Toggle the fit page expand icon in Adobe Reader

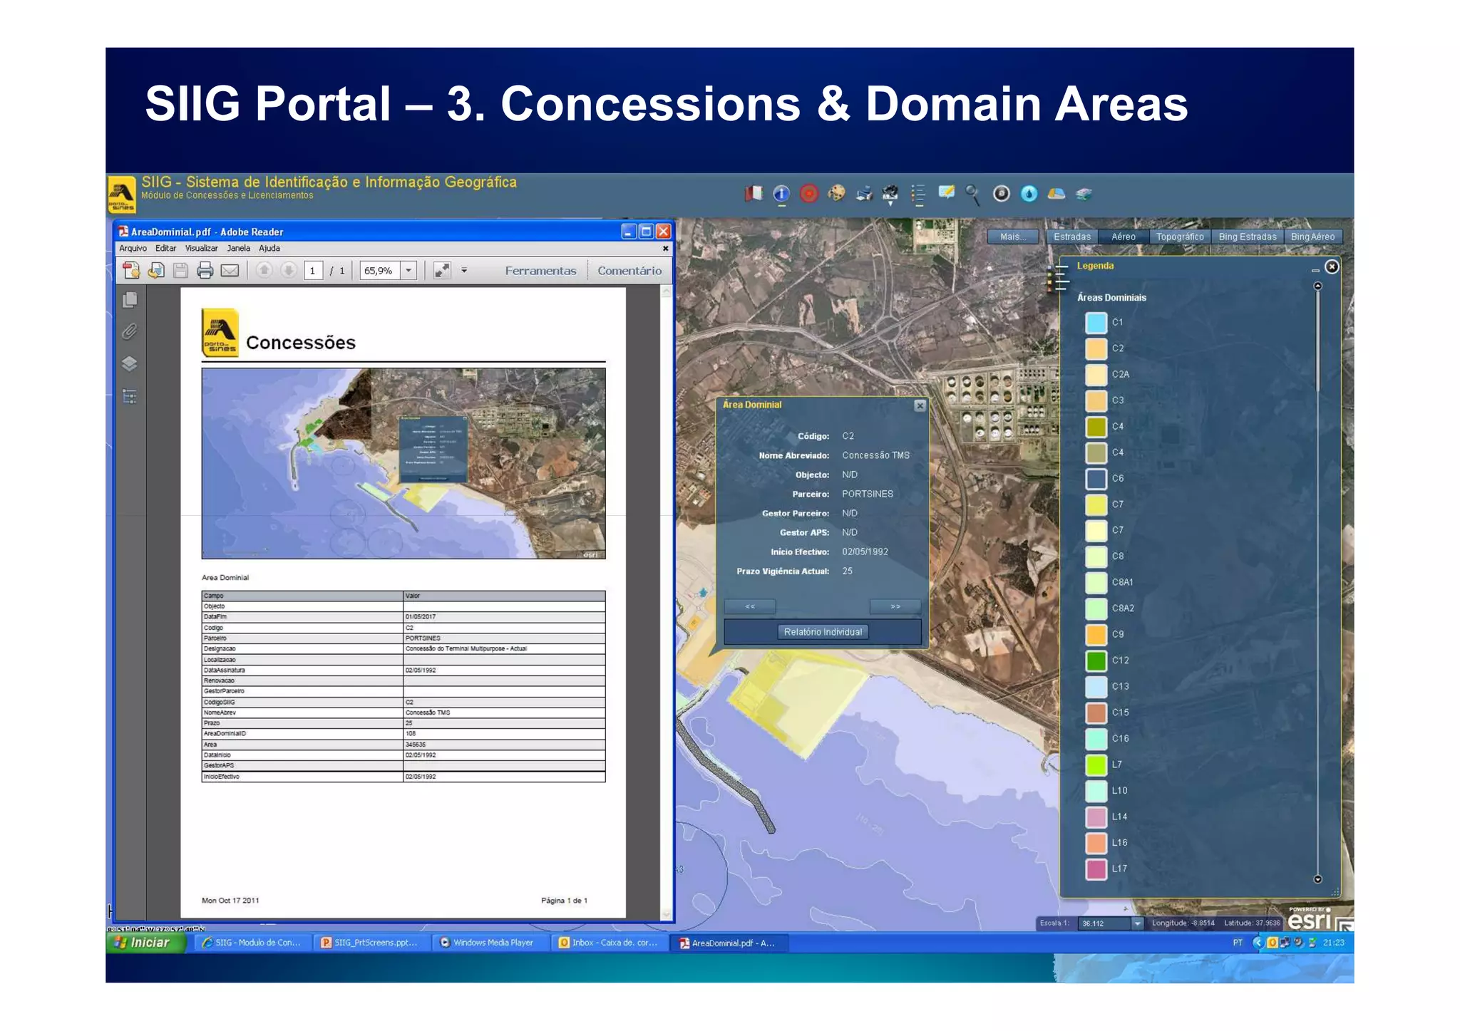click(442, 271)
